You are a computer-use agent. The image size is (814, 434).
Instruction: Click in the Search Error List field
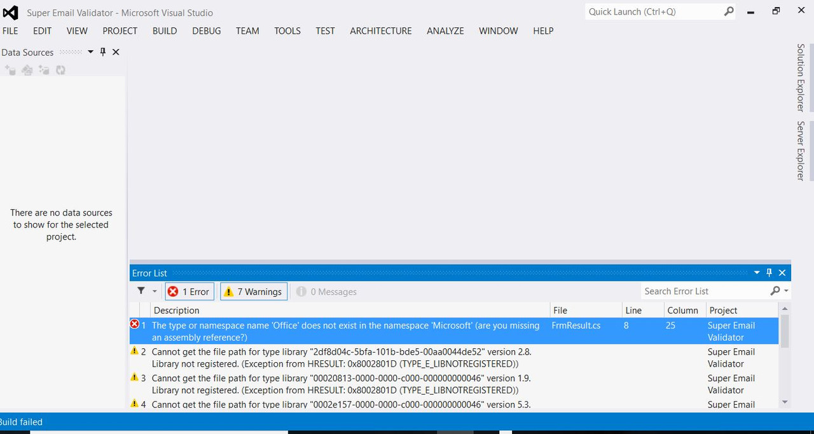pyautogui.click(x=705, y=291)
